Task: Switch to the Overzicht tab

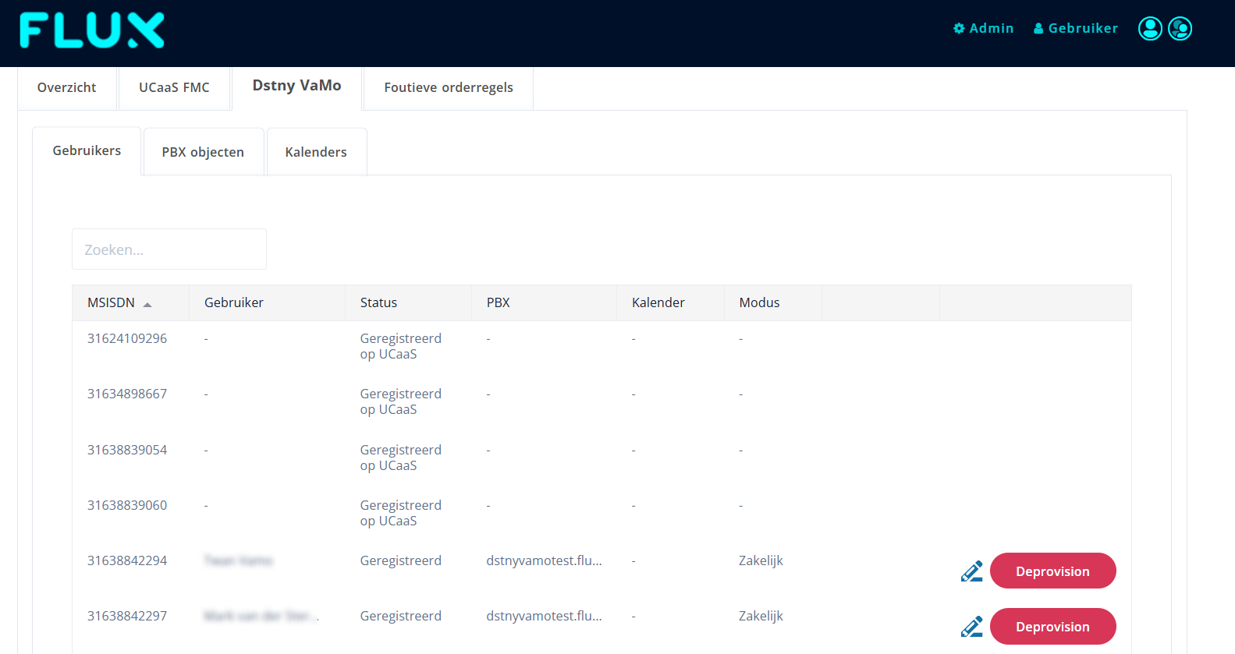Action: pos(67,87)
